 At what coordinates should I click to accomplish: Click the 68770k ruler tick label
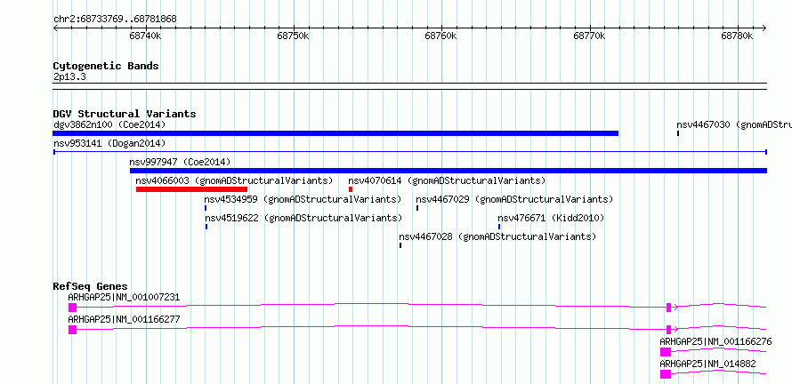pyautogui.click(x=589, y=36)
